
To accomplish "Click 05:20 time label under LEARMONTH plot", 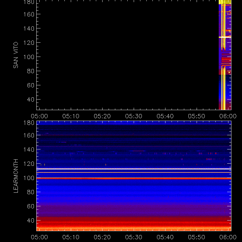I will click(102, 237).
